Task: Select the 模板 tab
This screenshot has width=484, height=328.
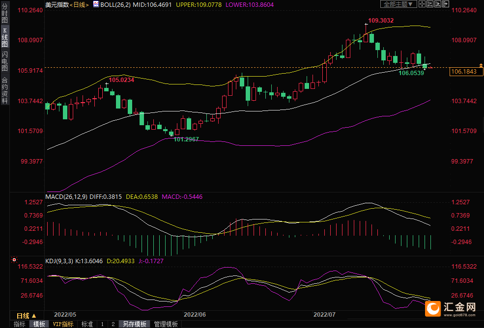Action: [39, 324]
